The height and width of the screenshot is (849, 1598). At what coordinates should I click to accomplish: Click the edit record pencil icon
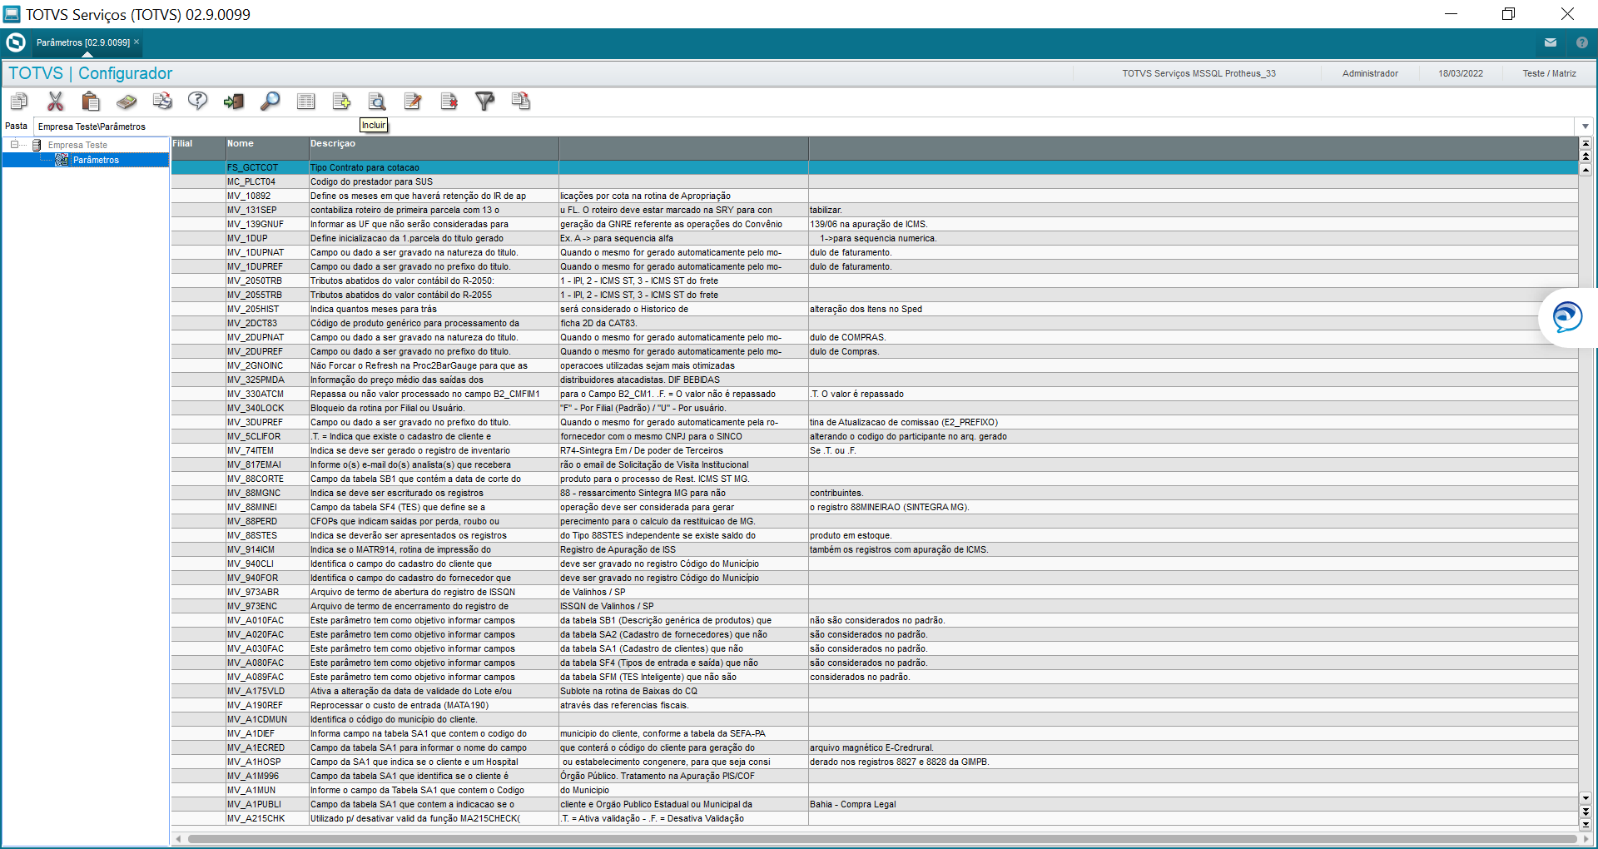(x=413, y=102)
